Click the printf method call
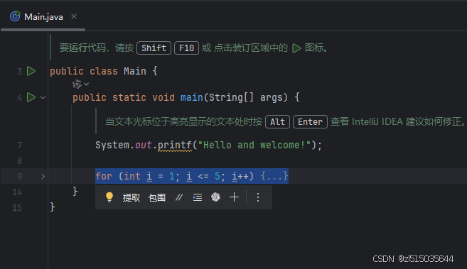467x269 pixels. click(175, 145)
